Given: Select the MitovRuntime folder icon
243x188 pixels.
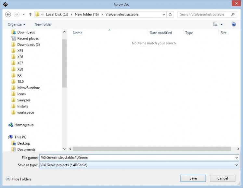Looking at the screenshot, I should (13, 88).
